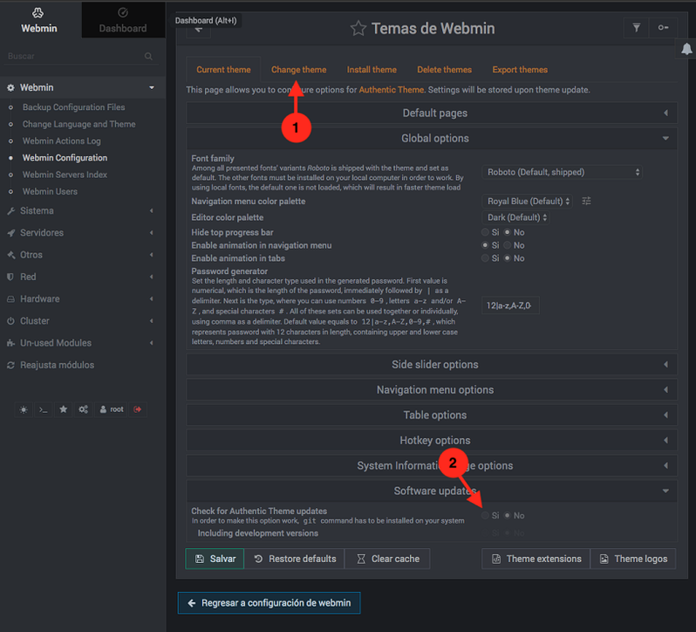Image resolution: width=696 pixels, height=632 pixels.
Task: Expand Side slider options section
Action: click(x=432, y=365)
